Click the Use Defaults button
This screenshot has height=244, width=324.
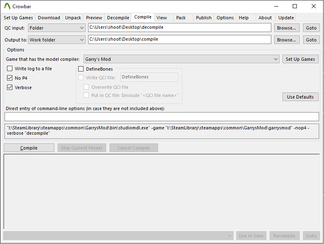[300, 97]
